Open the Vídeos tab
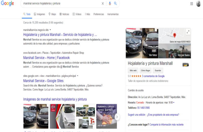This screenshot has width=203, height=132. 77,14
